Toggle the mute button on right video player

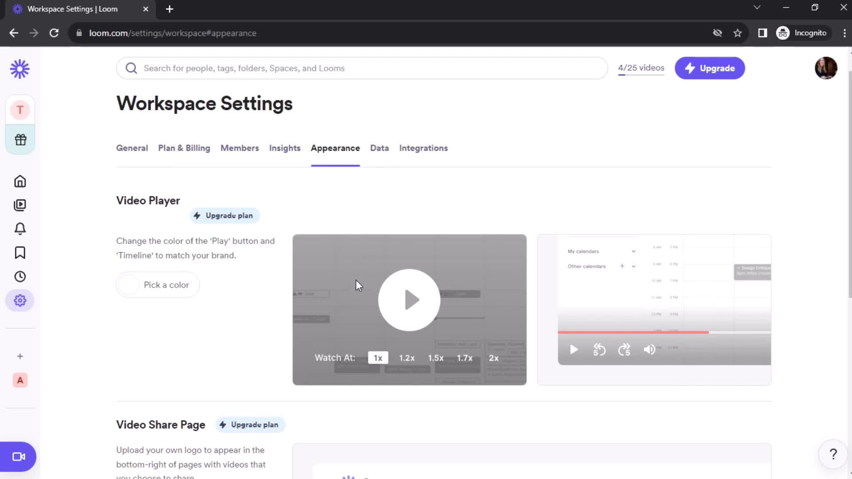click(650, 349)
